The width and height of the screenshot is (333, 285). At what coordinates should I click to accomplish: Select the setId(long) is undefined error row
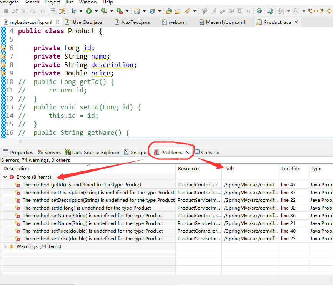click(x=167, y=208)
